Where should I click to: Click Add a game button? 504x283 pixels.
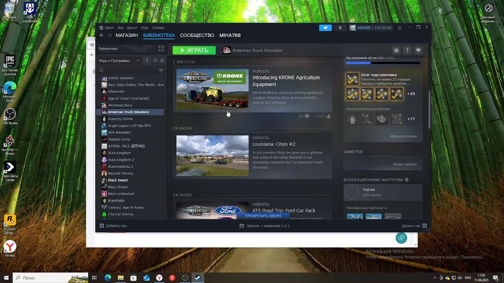tap(113, 226)
